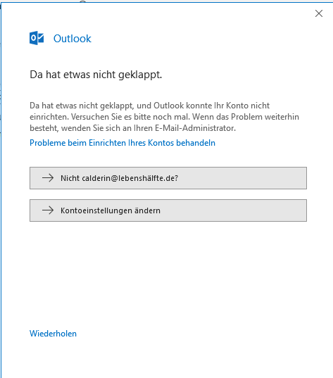This screenshot has height=378, width=333.
Task: Select Kontoeinstellungen ändern button
Action: 168,210
